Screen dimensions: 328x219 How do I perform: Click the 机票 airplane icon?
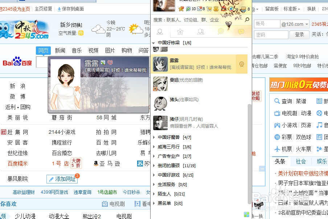click(x=277, y=149)
